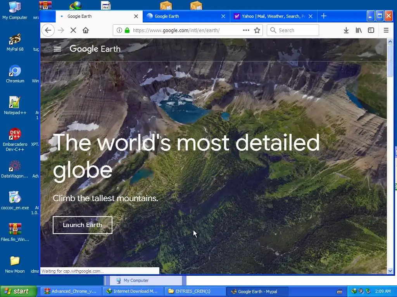Image resolution: width=397 pixels, height=297 pixels.
Task: Select the DataWagon desktop icon
Action: pos(14,169)
